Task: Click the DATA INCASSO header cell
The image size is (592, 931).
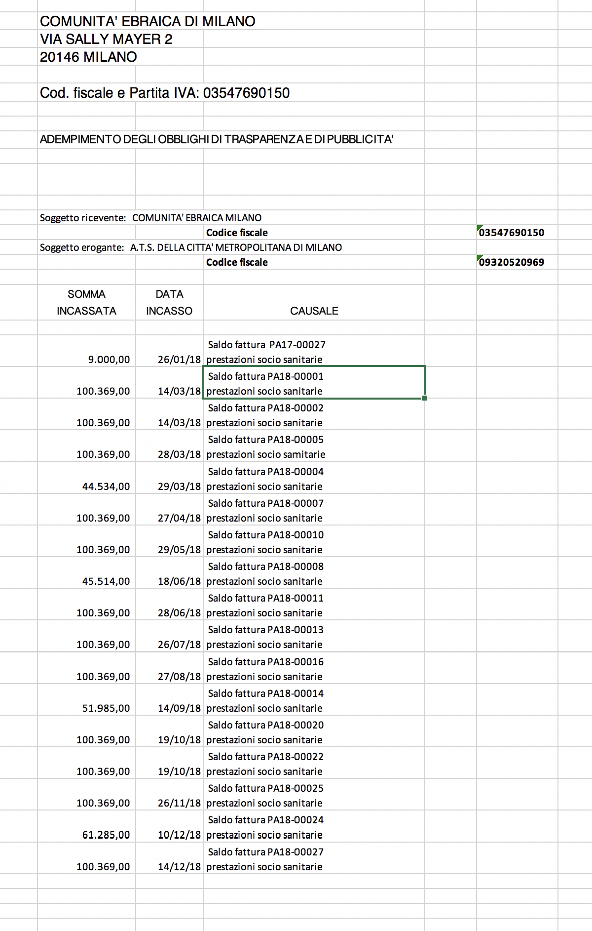Action: point(170,302)
